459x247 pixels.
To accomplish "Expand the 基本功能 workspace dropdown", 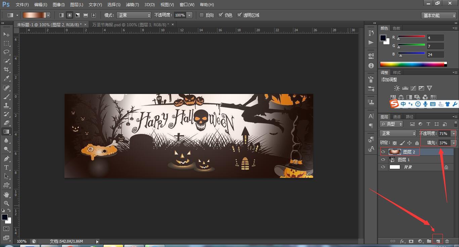I will (439, 15).
